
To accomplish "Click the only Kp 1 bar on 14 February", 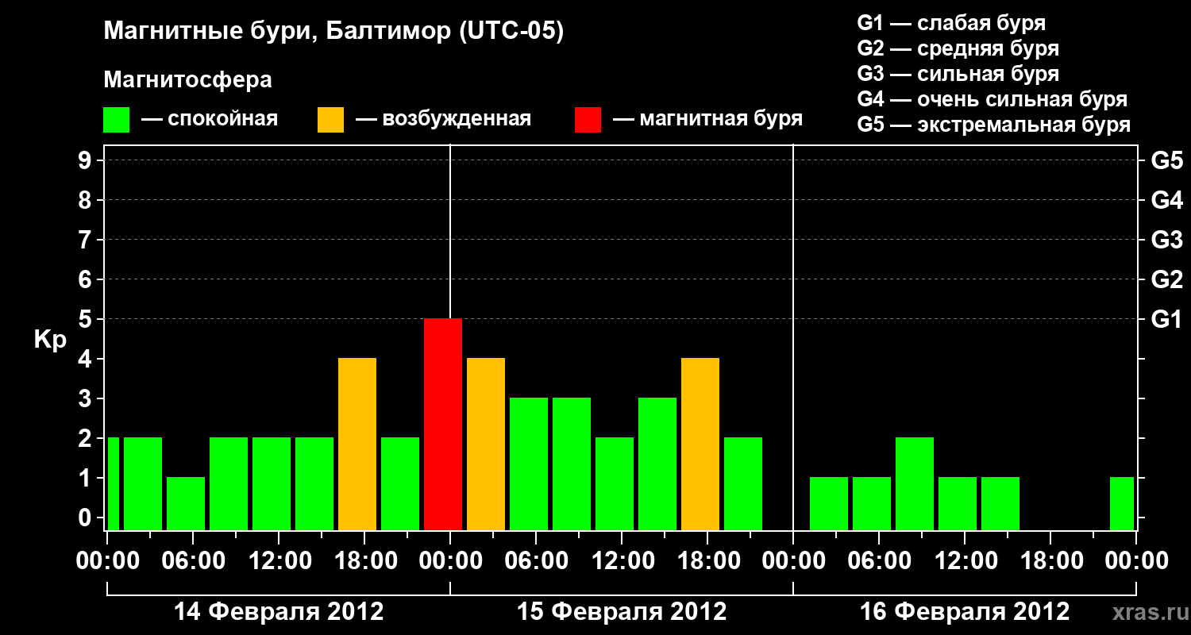I will 186,504.
